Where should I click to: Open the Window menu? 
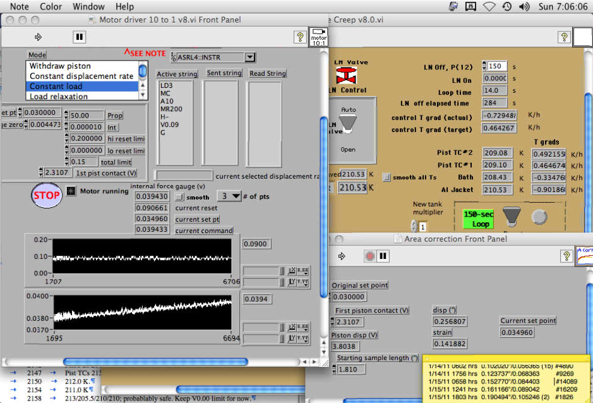[88, 6]
